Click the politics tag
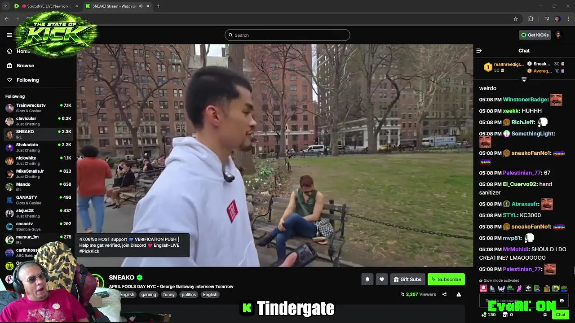Screen dimensions: 575x323 click(189, 295)
